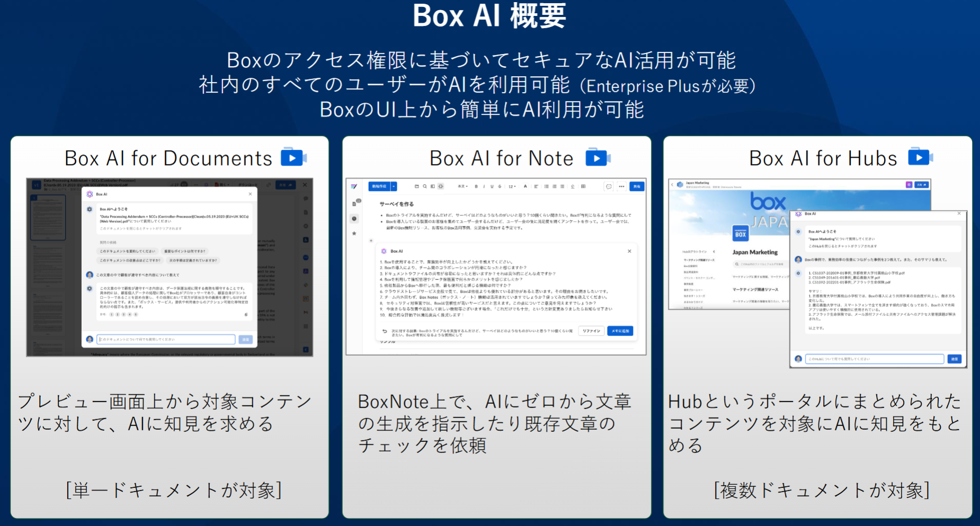Expand the arrow beside 新規作成
This screenshot has height=526, width=980.
pos(394,186)
